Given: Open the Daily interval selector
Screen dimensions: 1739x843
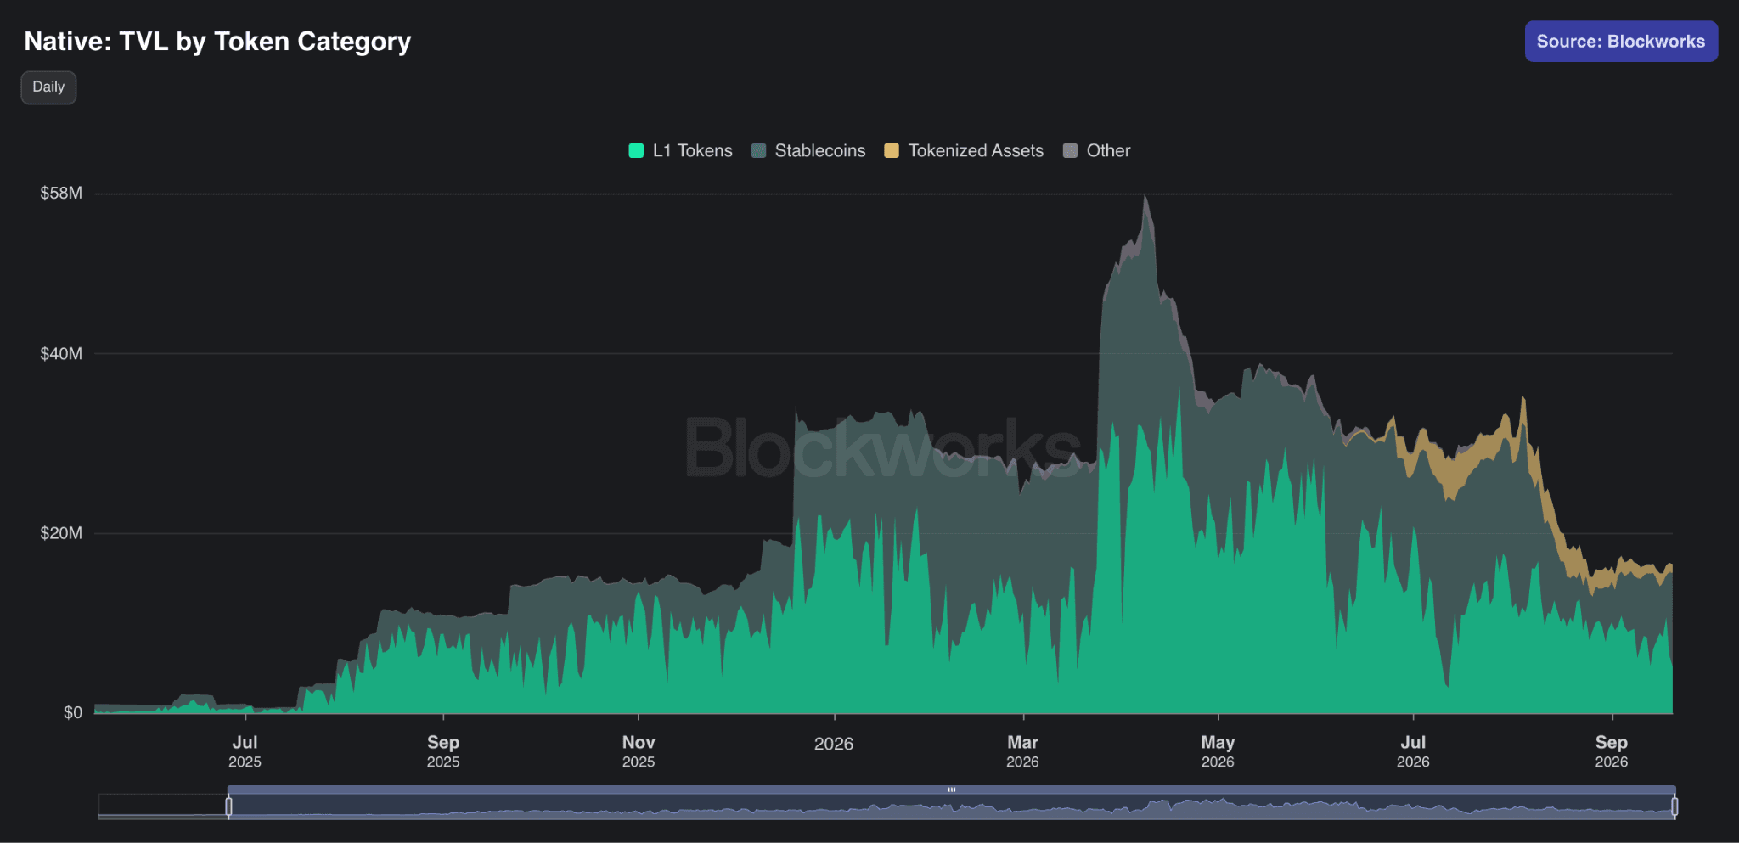Looking at the screenshot, I should 48,87.
